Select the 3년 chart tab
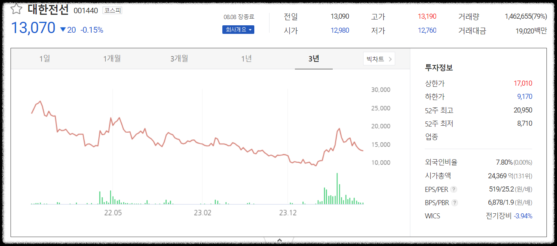557x246 pixels. point(314,59)
